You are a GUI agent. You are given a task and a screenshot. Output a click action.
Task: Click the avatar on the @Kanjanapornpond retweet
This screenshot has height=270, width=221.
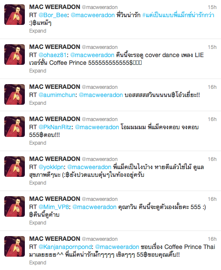(15, 246)
